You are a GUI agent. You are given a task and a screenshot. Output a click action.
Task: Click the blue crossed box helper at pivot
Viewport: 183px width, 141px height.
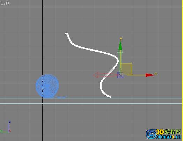[x=120, y=75]
